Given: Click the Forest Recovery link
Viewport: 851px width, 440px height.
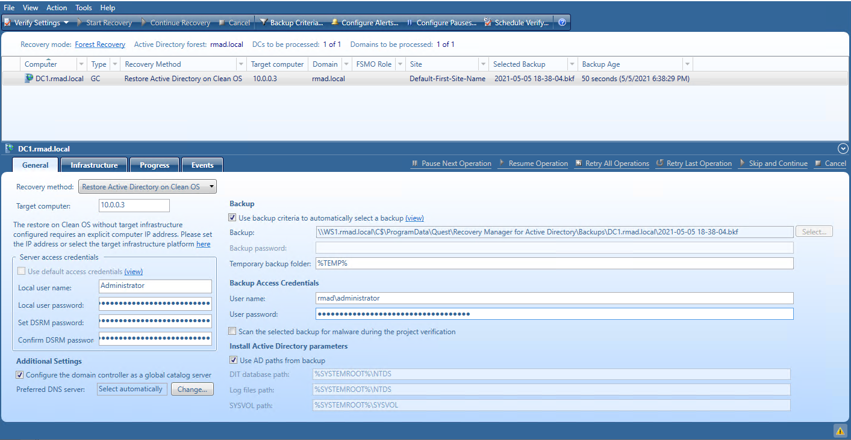Looking at the screenshot, I should pos(100,44).
